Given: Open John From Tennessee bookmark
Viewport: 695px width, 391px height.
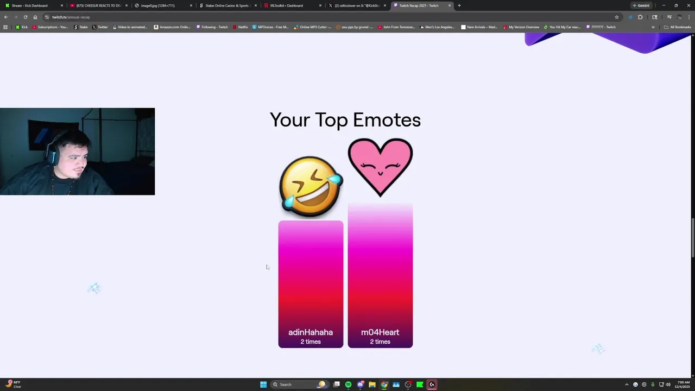Looking at the screenshot, I should pos(396,27).
